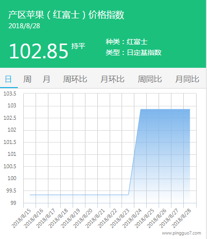Click the title 产区苹果（红富士）价格指数
Viewport: 207px width, 239px height.
pyautogui.click(x=66, y=15)
